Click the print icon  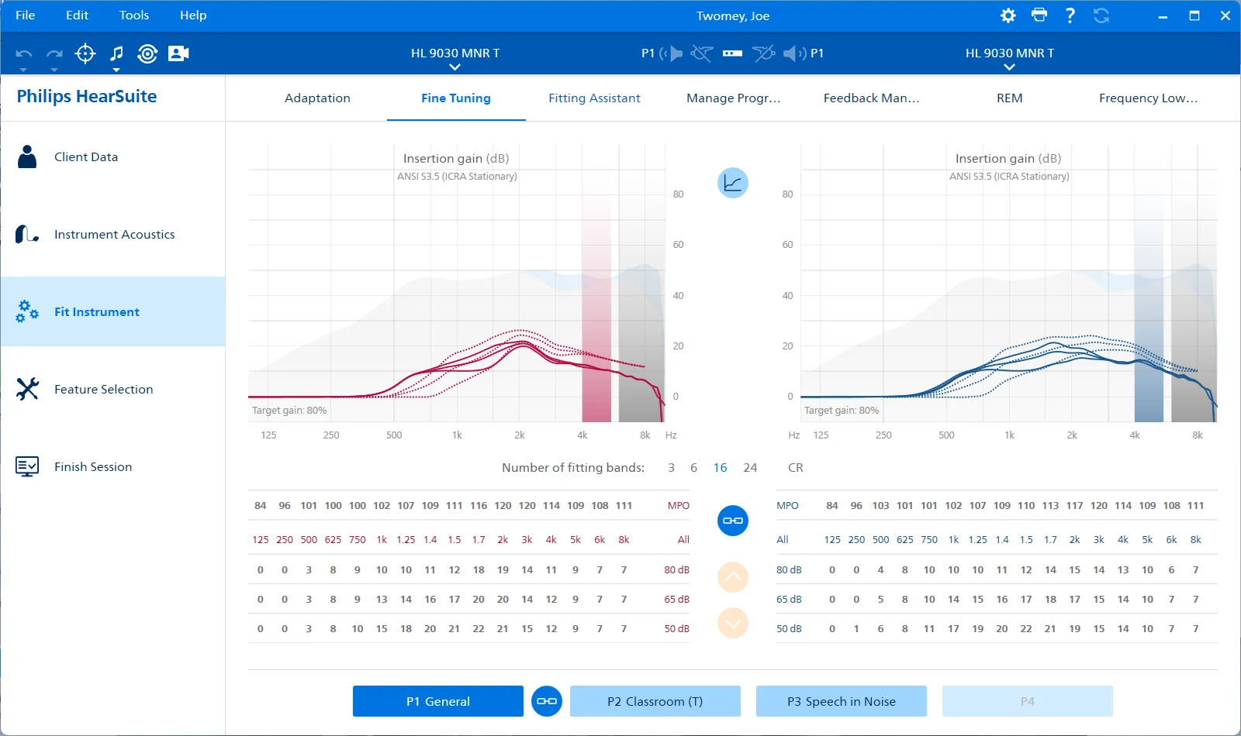tap(1039, 15)
